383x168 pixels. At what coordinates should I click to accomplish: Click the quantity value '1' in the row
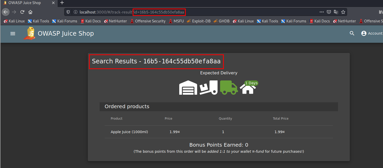[x=223, y=132]
